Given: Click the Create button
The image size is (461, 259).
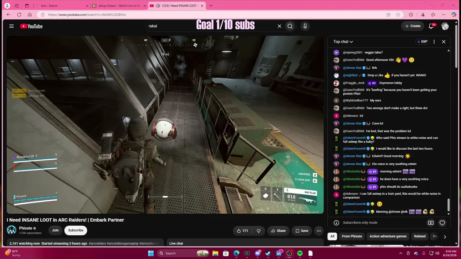Looking at the screenshot, I should pyautogui.click(x=413, y=26).
